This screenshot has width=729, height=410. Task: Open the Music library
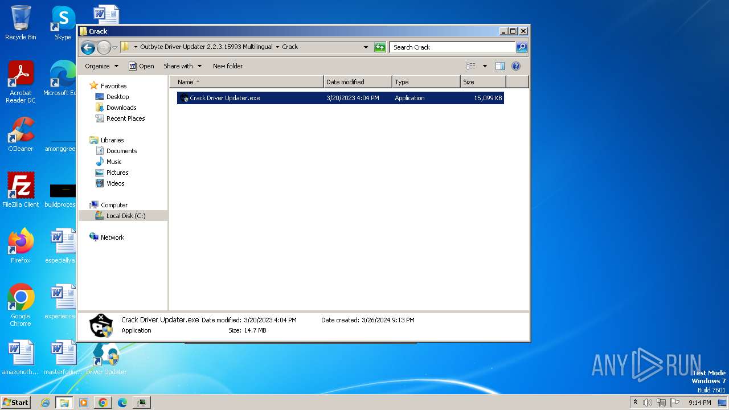click(x=114, y=162)
